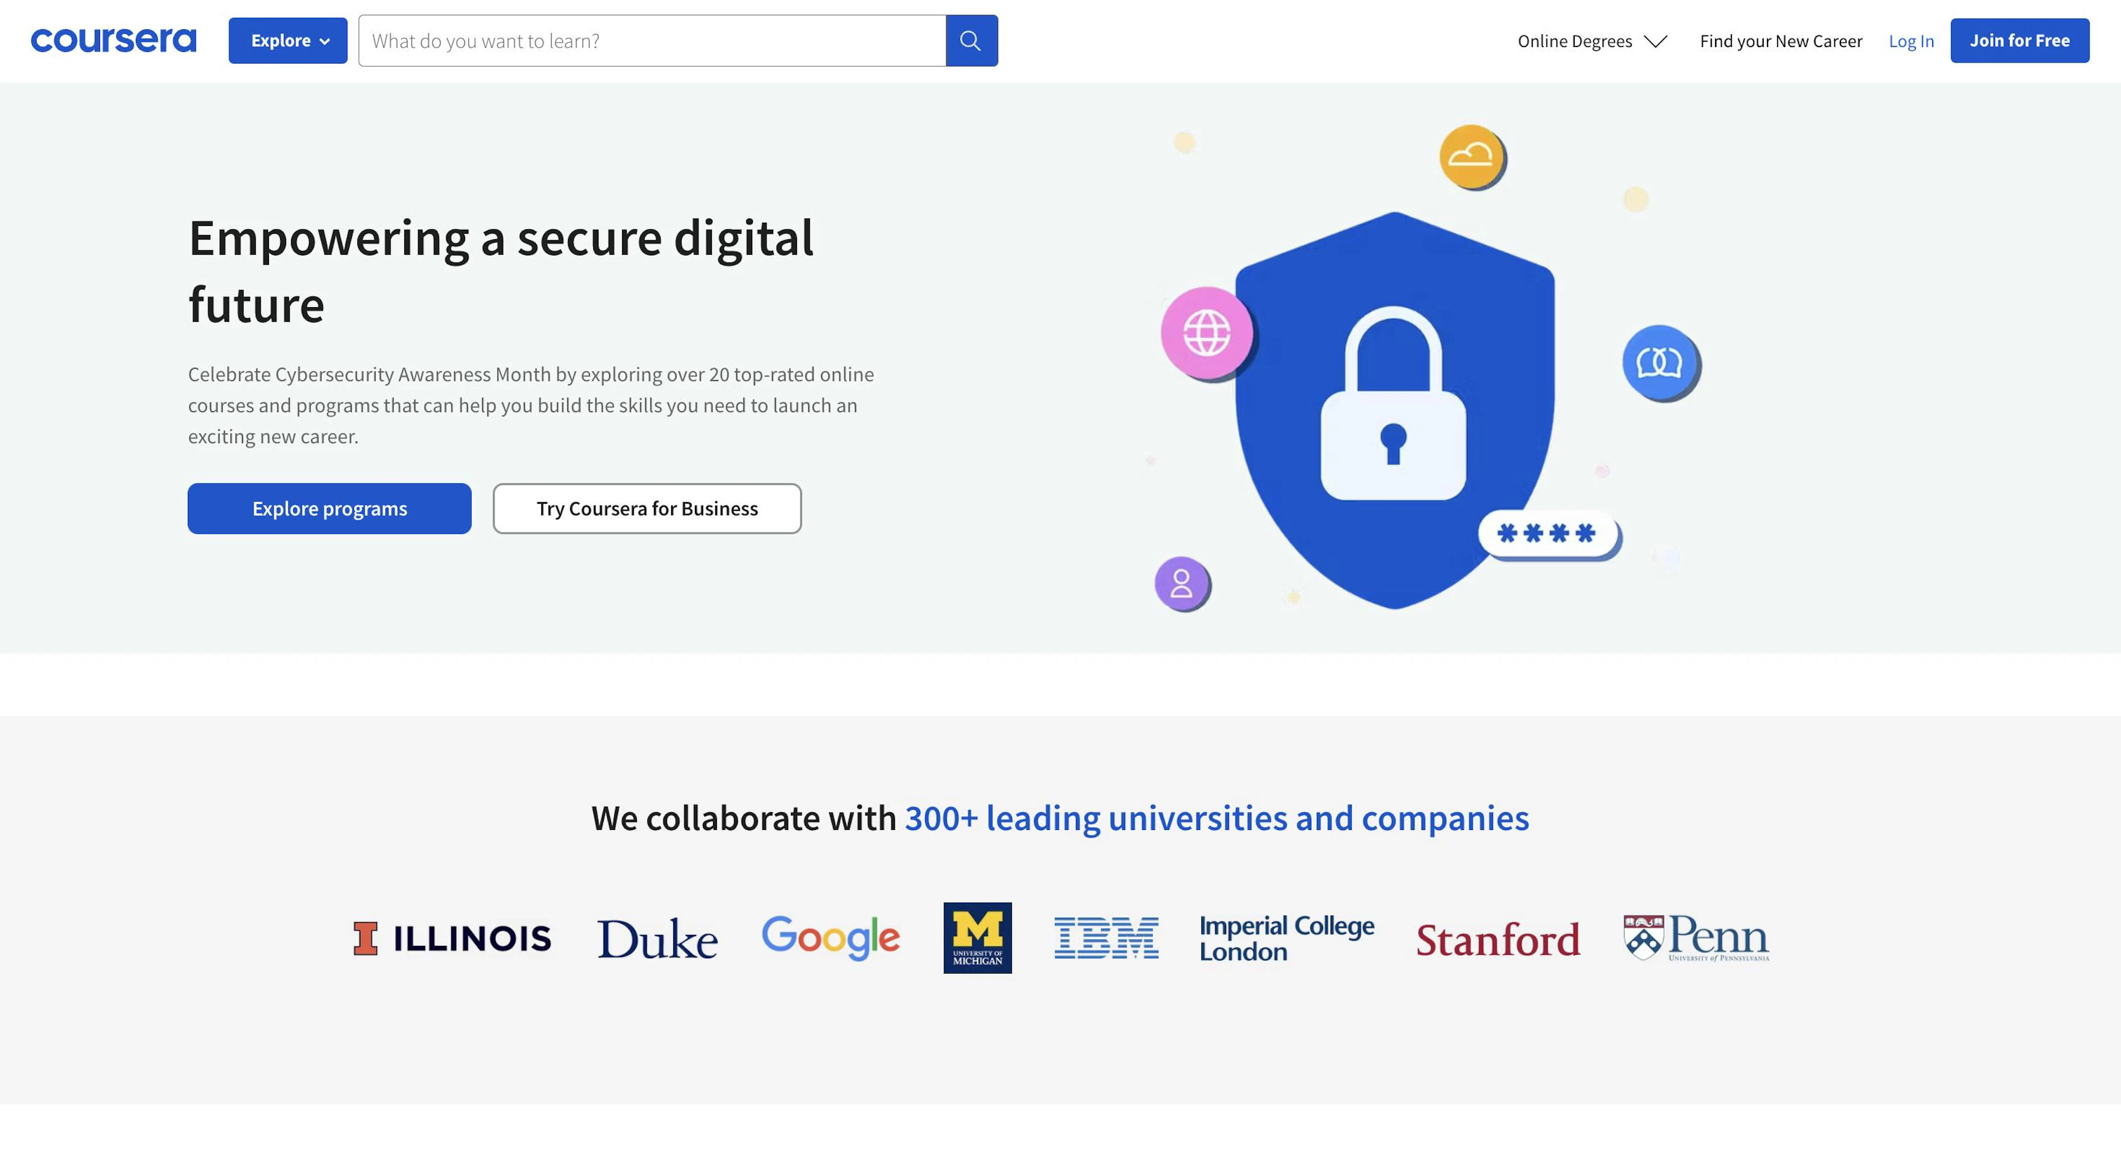This screenshot has height=1152, width=2121.
Task: Click the Imperial College London logo
Action: [1287, 938]
